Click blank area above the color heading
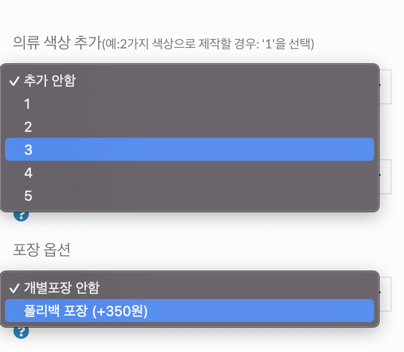Image resolution: width=404 pixels, height=352 pixels. point(200,15)
